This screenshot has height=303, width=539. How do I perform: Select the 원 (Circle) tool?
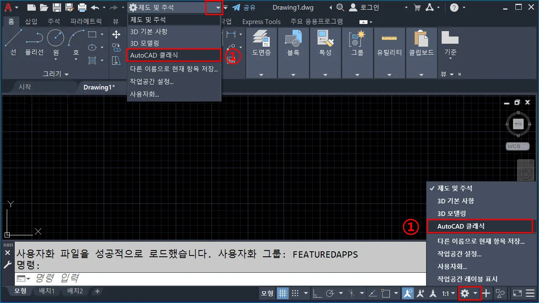click(x=56, y=43)
